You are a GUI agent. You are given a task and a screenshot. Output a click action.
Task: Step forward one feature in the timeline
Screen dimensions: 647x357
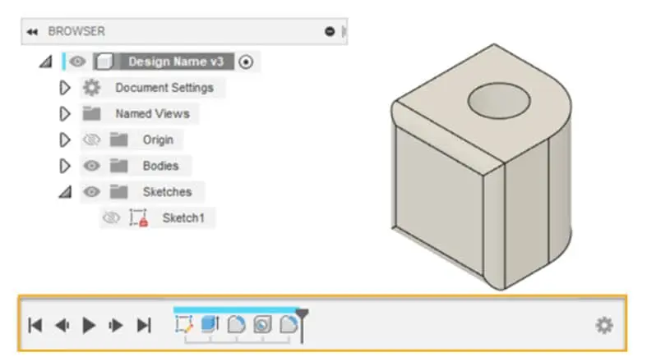click(116, 325)
